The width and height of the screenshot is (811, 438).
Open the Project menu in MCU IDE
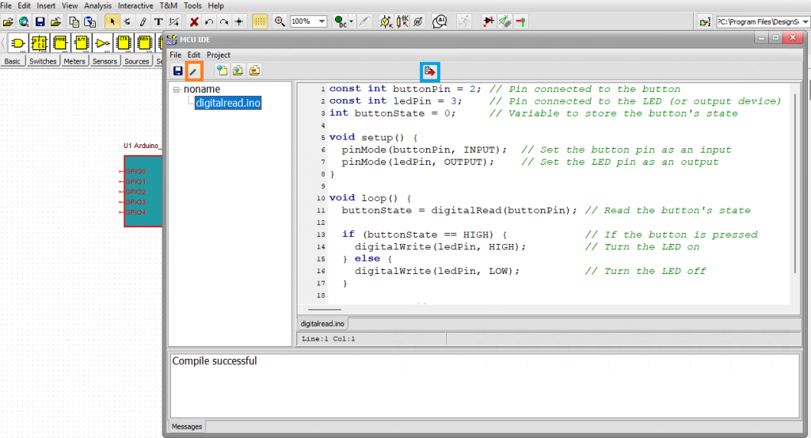click(219, 55)
